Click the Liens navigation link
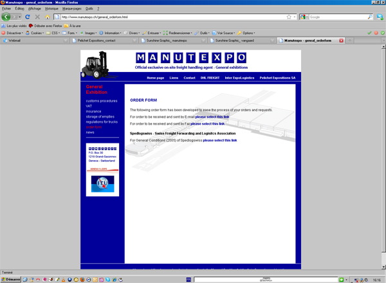 tap(174, 78)
